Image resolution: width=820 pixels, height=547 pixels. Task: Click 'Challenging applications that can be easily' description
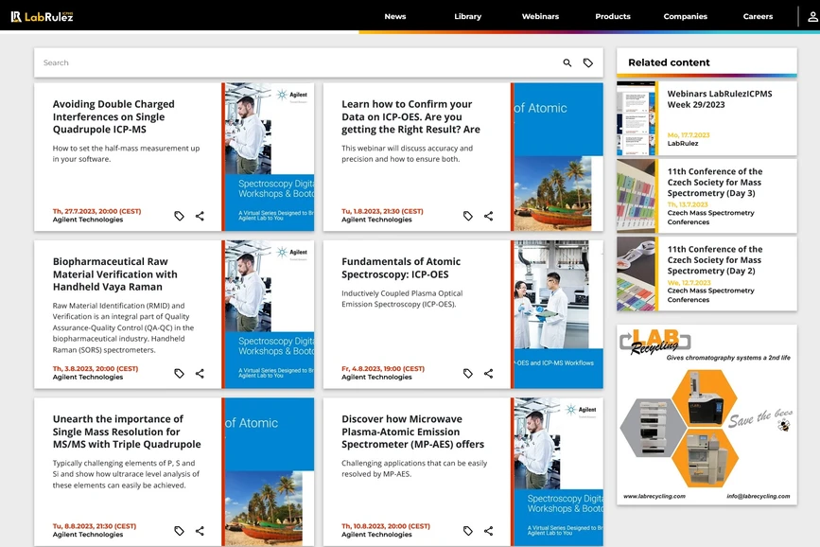(414, 468)
